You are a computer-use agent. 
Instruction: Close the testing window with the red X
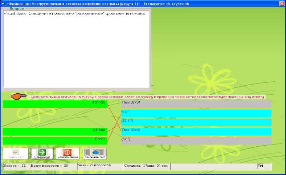click(282, 4)
